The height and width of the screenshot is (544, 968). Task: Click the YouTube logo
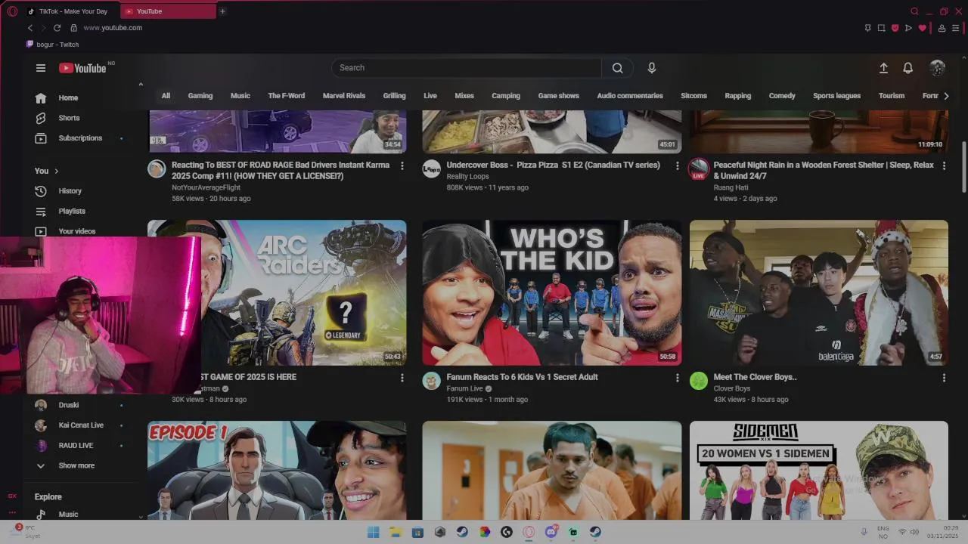click(82, 68)
